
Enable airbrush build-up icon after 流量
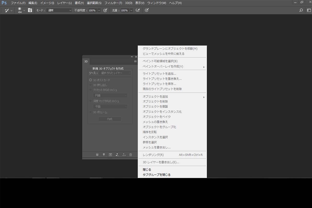click(138, 10)
